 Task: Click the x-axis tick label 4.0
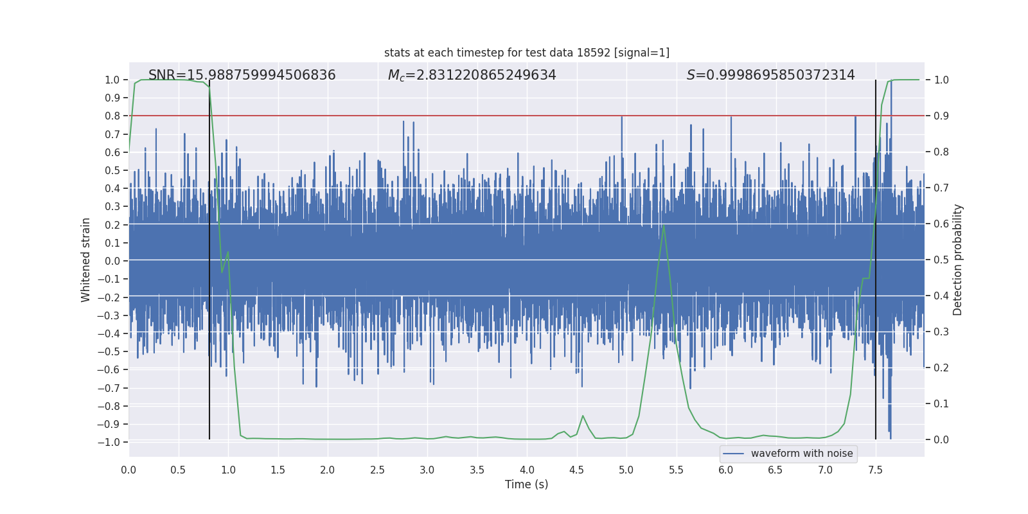[x=527, y=470]
